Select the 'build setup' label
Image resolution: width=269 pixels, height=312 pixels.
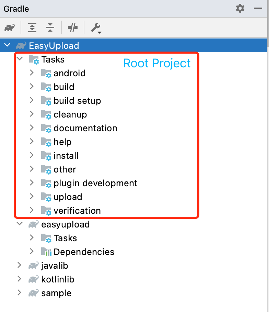77,101
